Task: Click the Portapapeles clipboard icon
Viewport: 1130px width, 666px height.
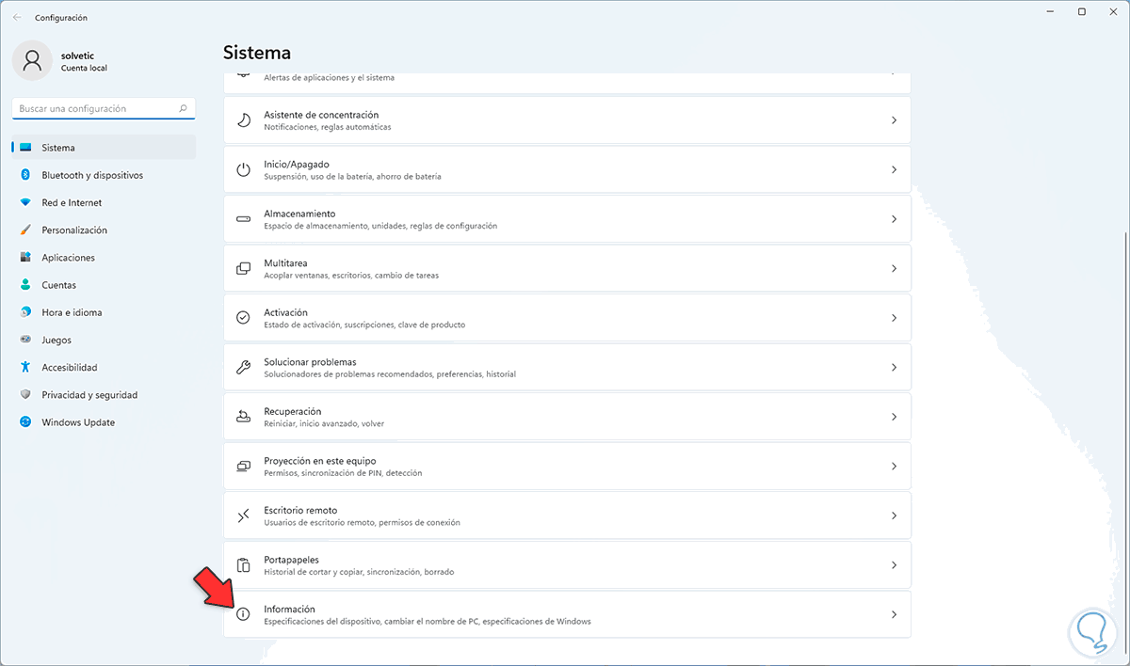Action: (243, 565)
